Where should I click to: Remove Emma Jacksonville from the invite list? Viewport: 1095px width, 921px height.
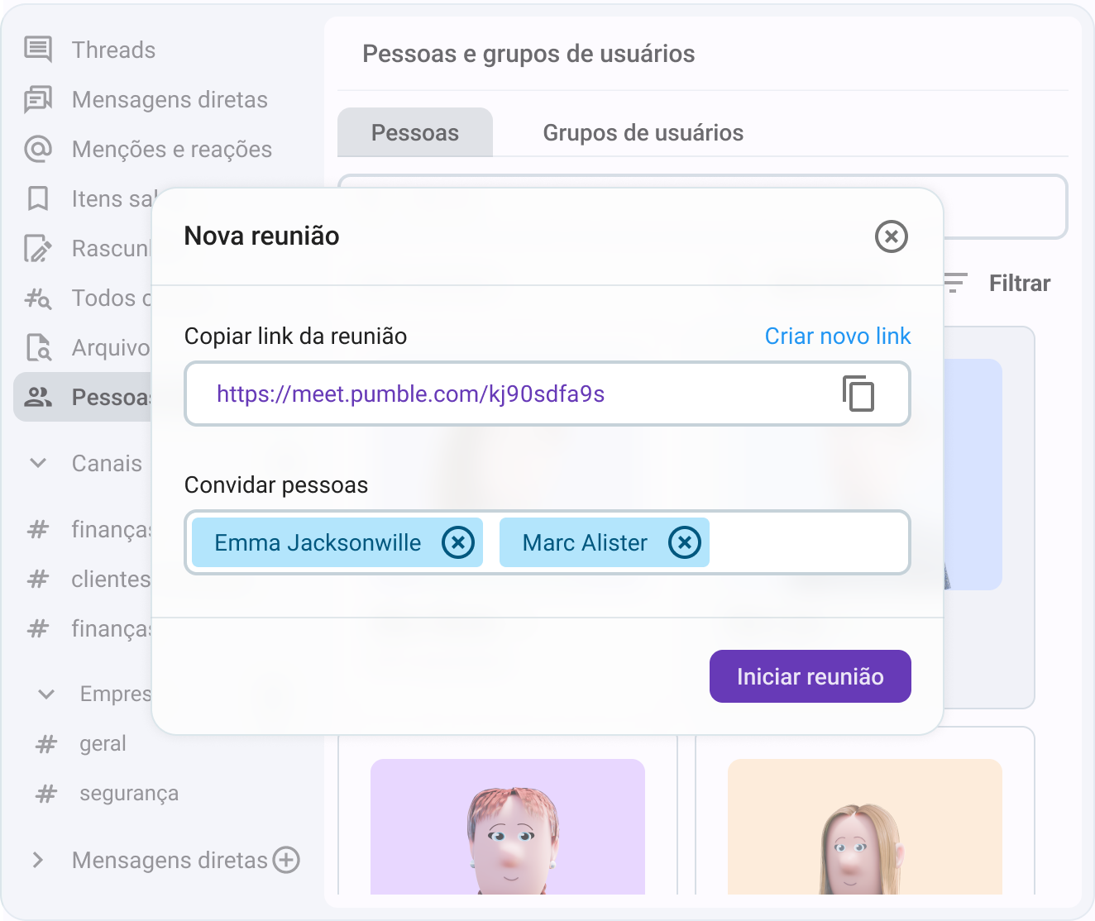point(458,542)
